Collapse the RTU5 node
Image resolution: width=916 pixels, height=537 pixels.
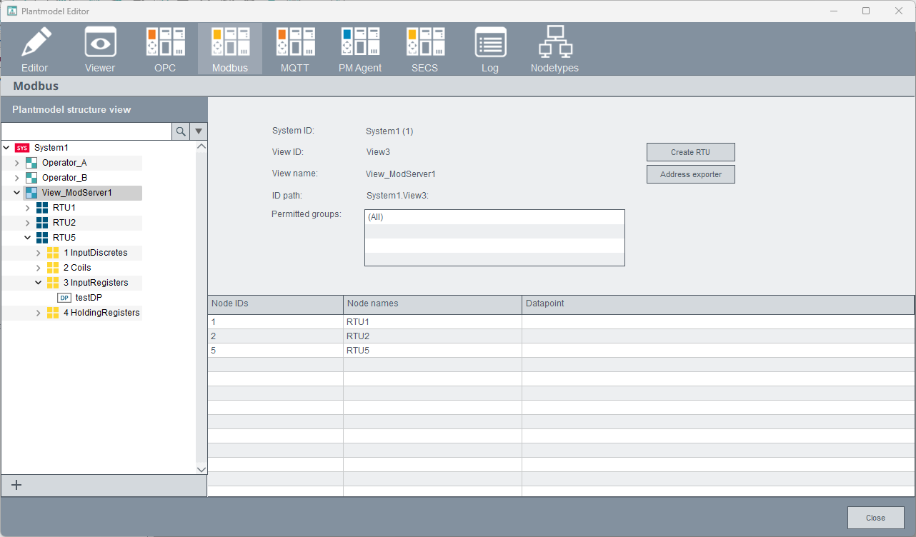(x=28, y=238)
